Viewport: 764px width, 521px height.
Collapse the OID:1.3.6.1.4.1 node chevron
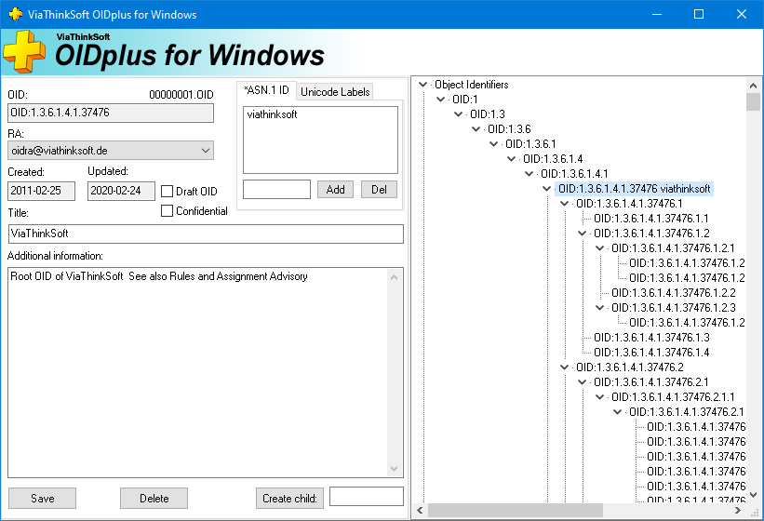(x=529, y=174)
